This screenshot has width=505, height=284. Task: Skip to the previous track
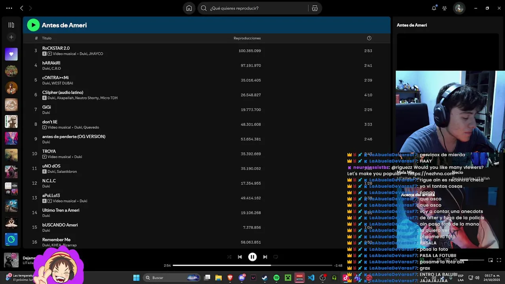240,257
